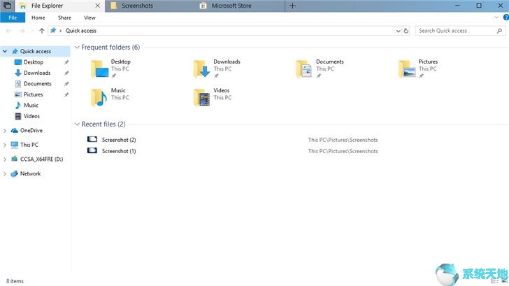Select OneDrive in navigation pane
509x286 pixels.
coord(31,131)
